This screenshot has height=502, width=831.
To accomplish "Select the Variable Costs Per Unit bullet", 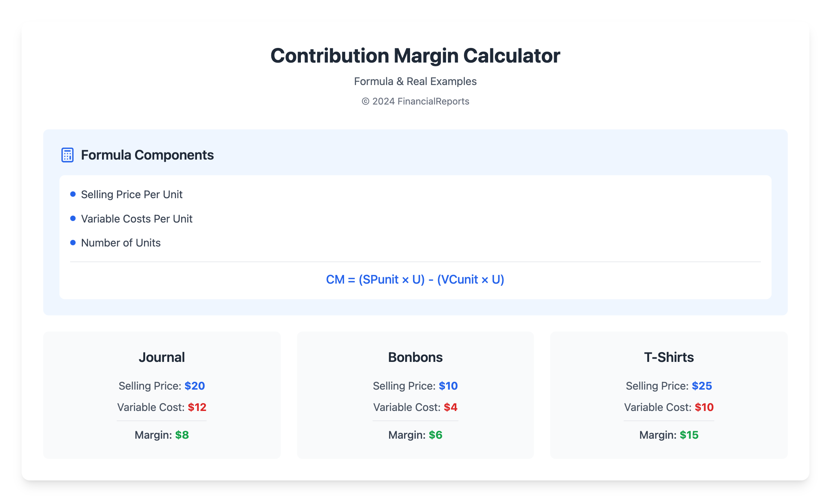I will pyautogui.click(x=137, y=219).
